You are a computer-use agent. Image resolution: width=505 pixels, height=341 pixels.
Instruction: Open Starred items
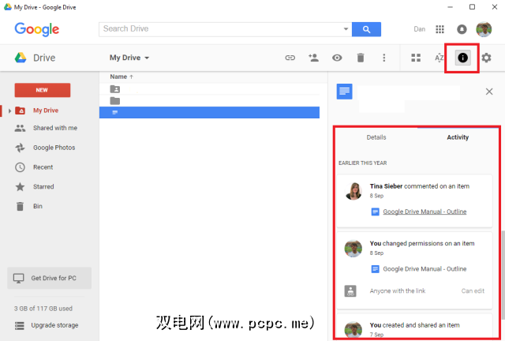point(43,186)
